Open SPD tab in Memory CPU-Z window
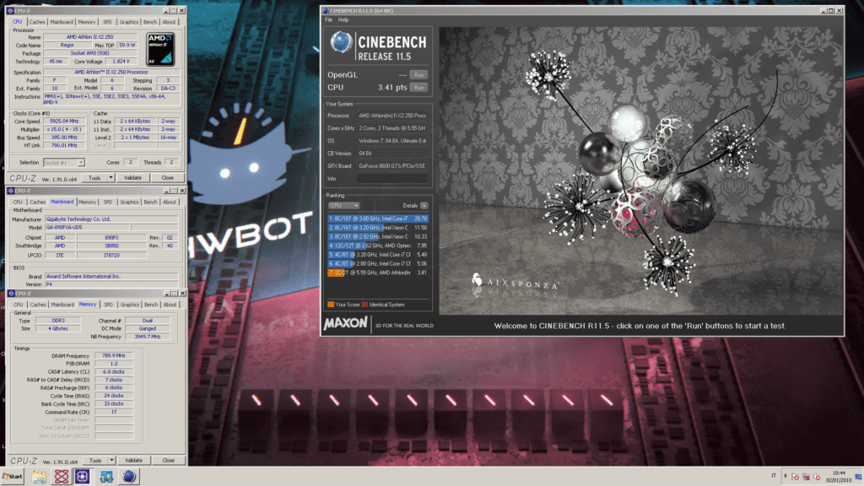Screen dimensions: 864x486 click(108, 305)
